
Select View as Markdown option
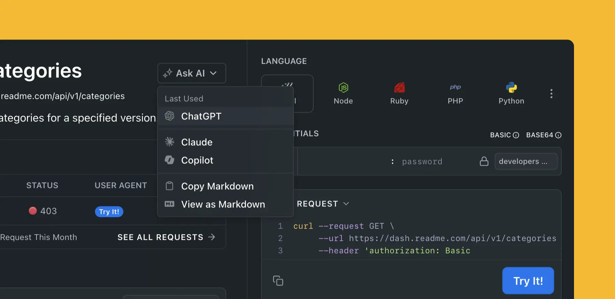[x=225, y=204]
